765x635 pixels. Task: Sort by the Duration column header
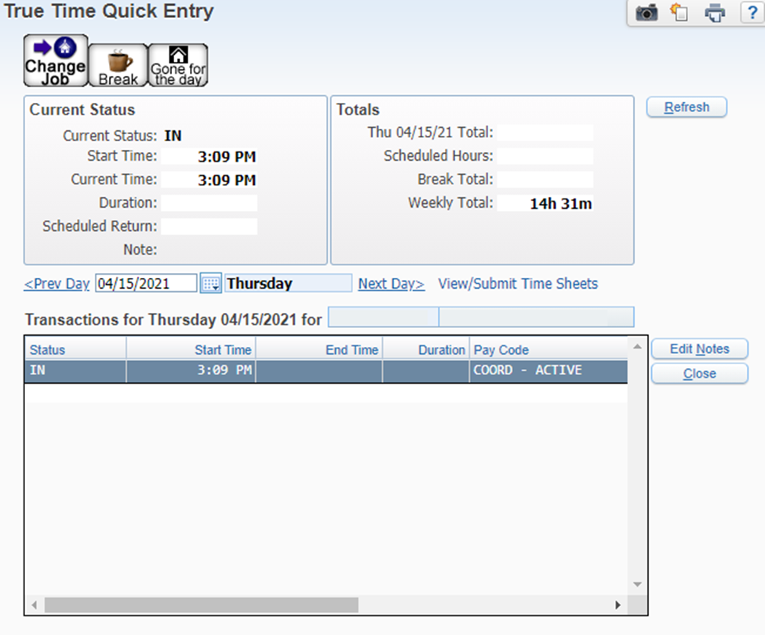pyautogui.click(x=426, y=349)
